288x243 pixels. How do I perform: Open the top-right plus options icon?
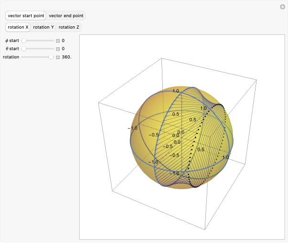pos(282,7)
